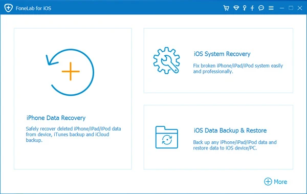This screenshot has height=194, width=307.
Task: Click the plus circle beside More
Action: point(268,181)
